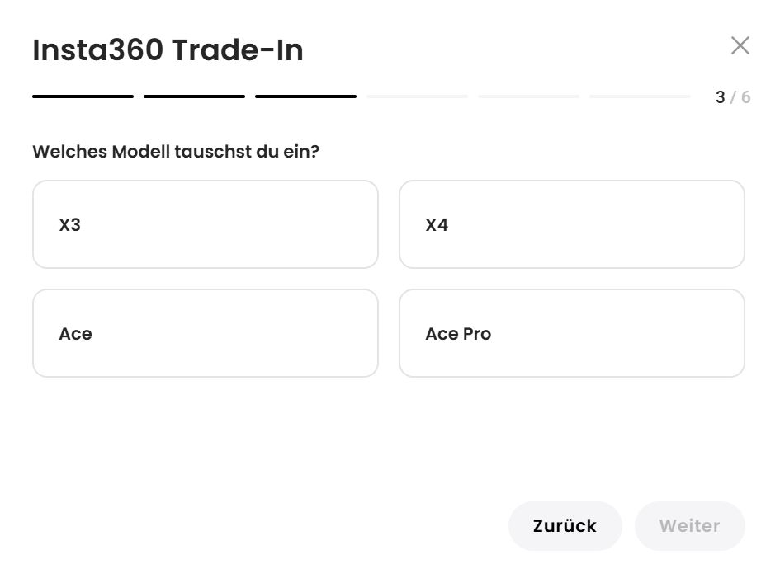Click the third progress step bar
The image size is (780, 583).
click(305, 96)
